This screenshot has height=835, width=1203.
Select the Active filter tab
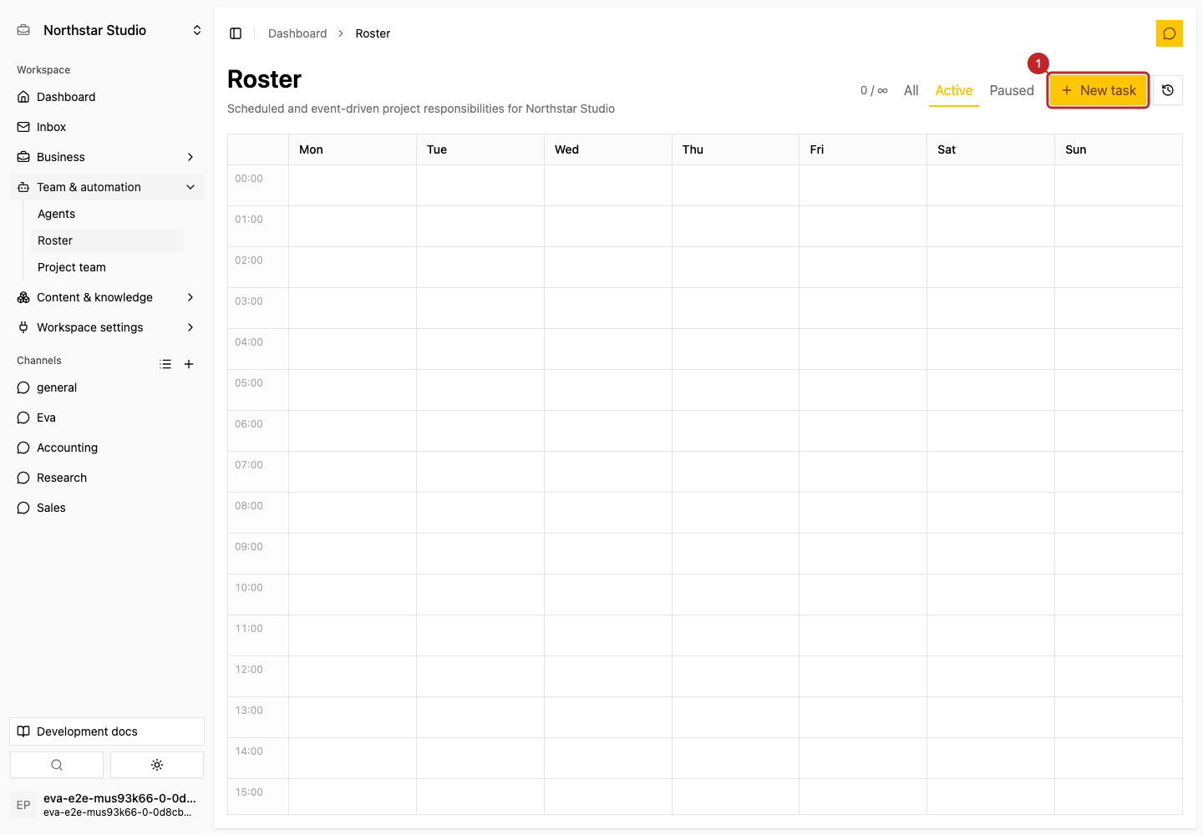(x=954, y=90)
